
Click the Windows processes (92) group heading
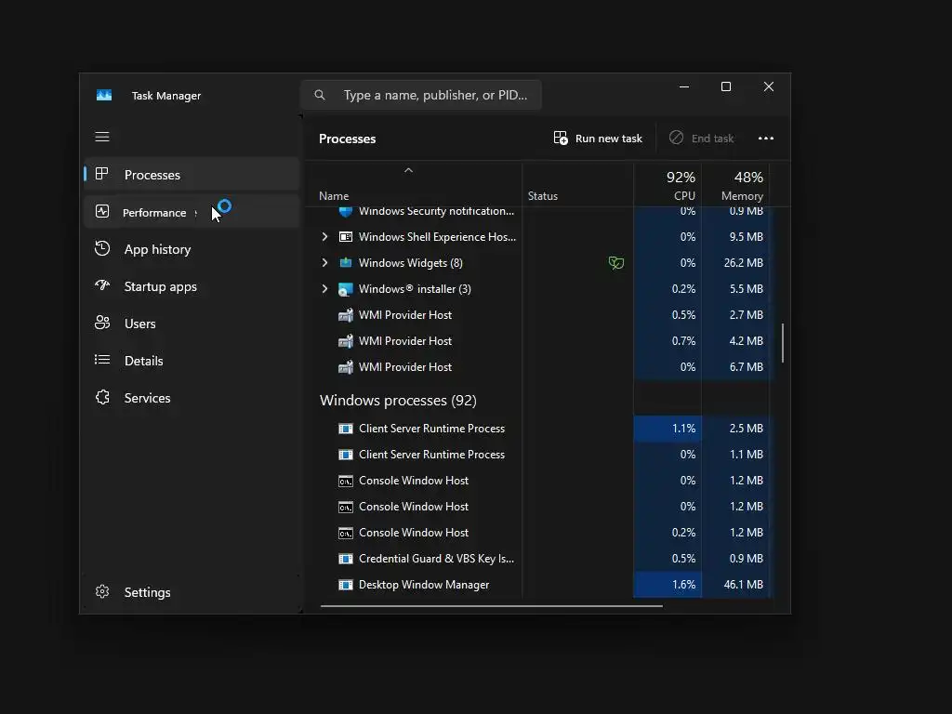(x=398, y=401)
